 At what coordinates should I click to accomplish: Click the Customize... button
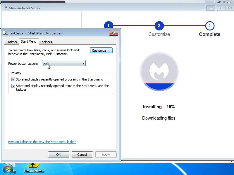point(101,50)
